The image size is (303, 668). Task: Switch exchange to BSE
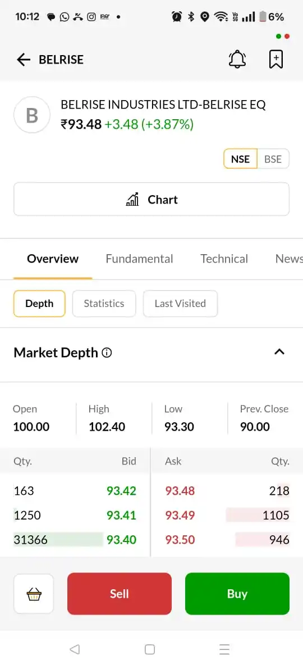[x=273, y=159]
